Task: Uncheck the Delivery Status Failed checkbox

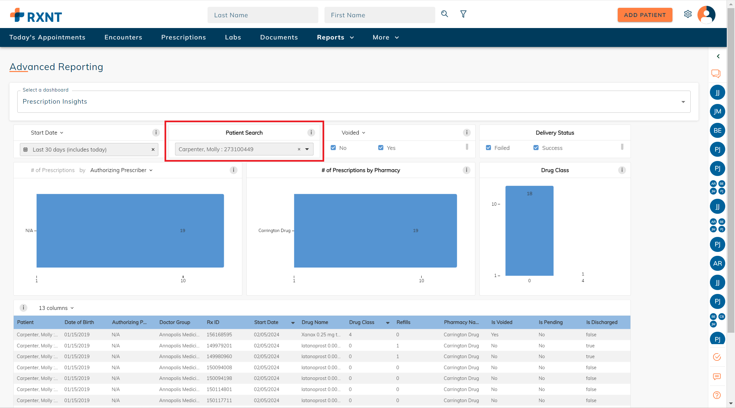Action: 488,148
